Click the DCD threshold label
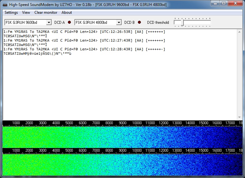245x178 pixels. click(x=158, y=23)
